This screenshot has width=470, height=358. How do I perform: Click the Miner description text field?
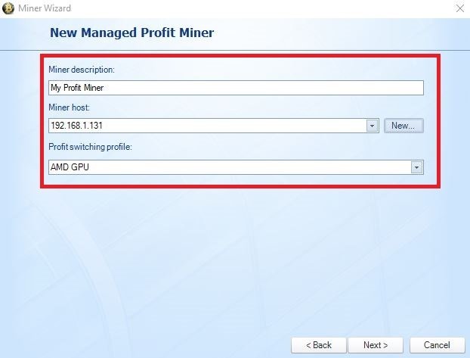[236, 88]
